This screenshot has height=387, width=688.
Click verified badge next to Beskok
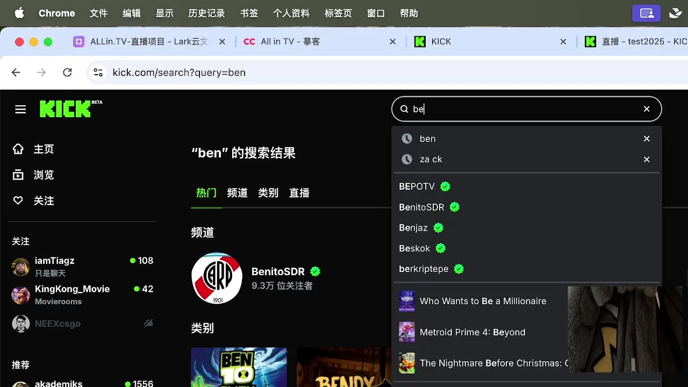point(440,248)
